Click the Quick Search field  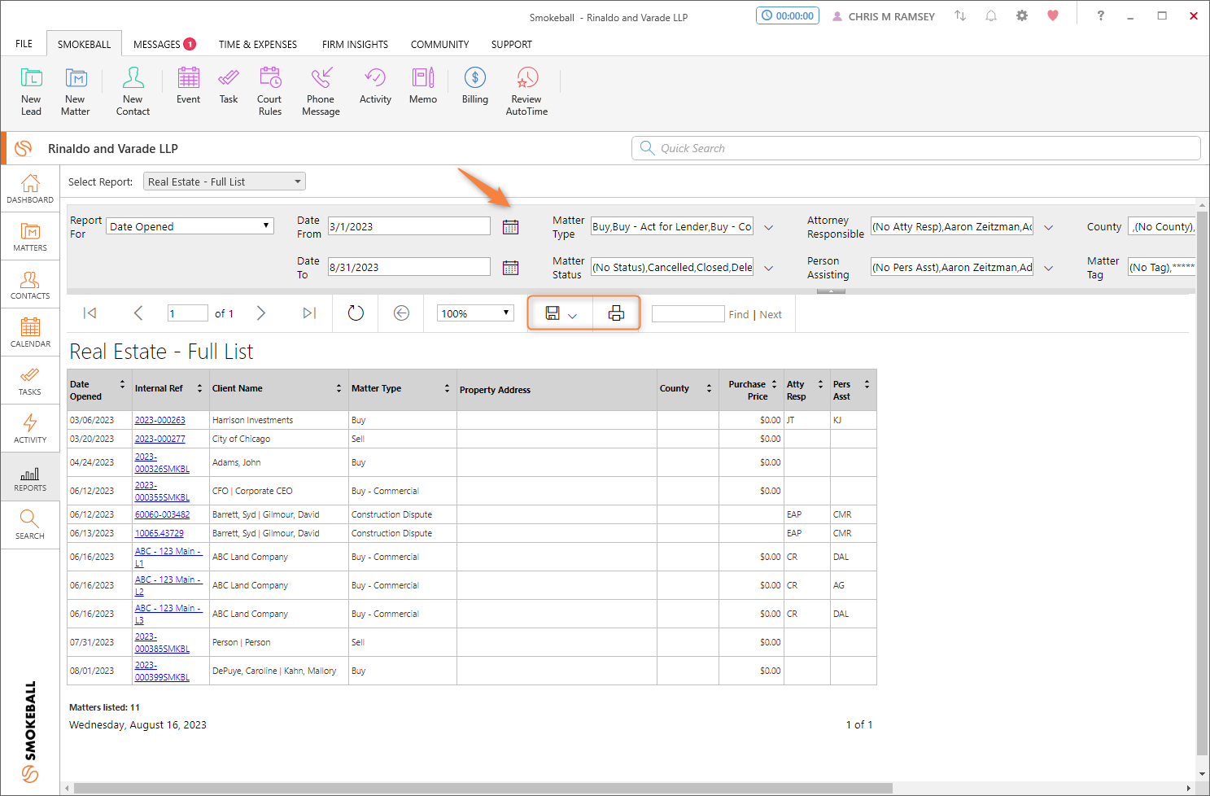915,148
